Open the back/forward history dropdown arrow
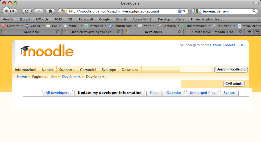Viewport: 261px width, 142px height. pos(19,11)
